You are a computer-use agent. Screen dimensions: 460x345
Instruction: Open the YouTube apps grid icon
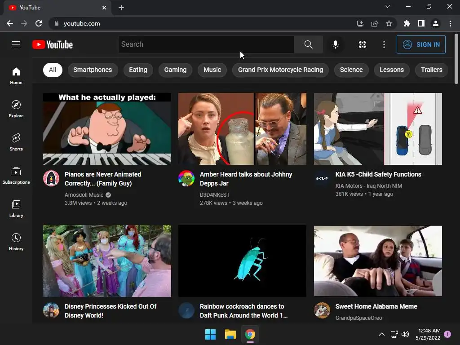coord(363,44)
